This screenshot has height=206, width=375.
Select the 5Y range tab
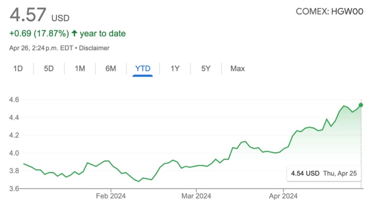click(206, 69)
